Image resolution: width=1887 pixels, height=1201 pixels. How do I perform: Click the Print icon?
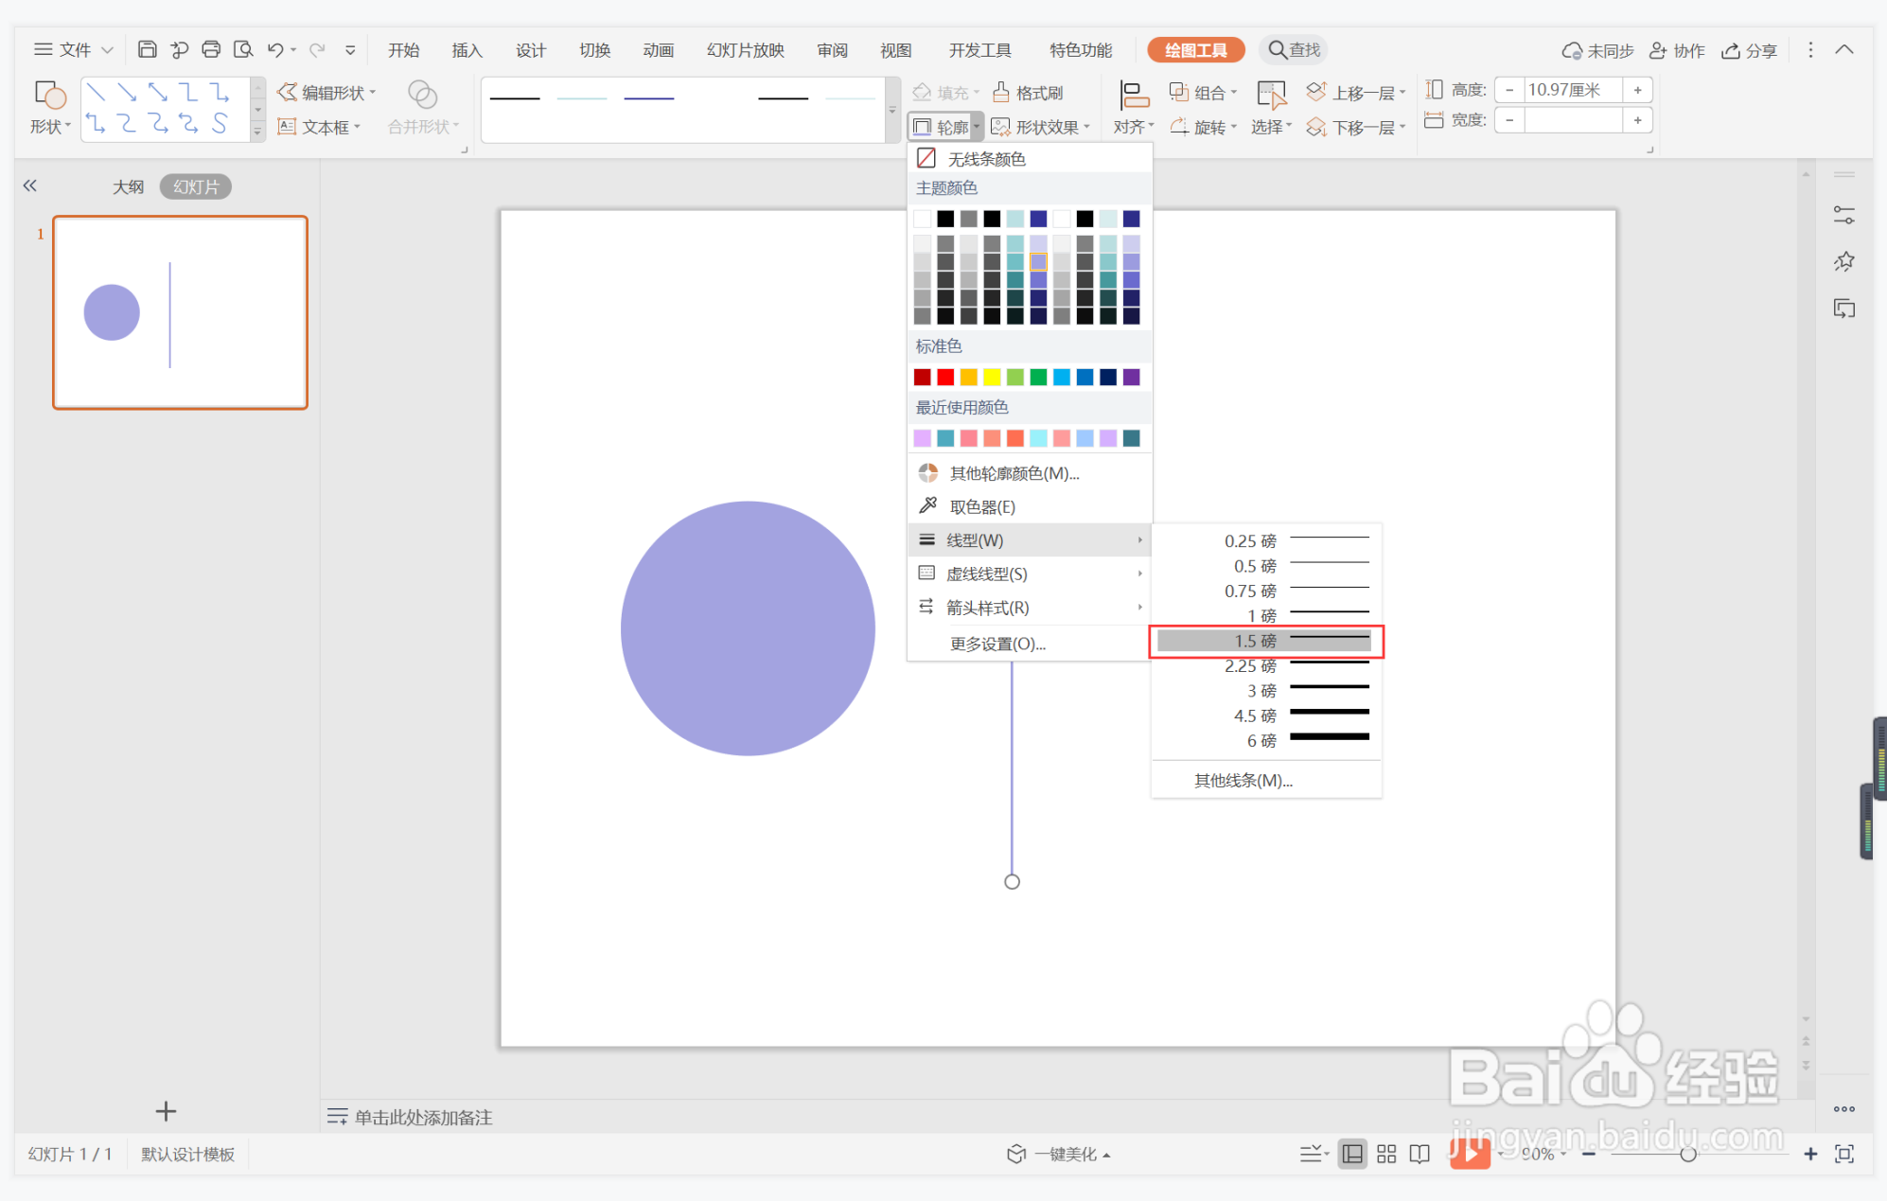pos(211,49)
